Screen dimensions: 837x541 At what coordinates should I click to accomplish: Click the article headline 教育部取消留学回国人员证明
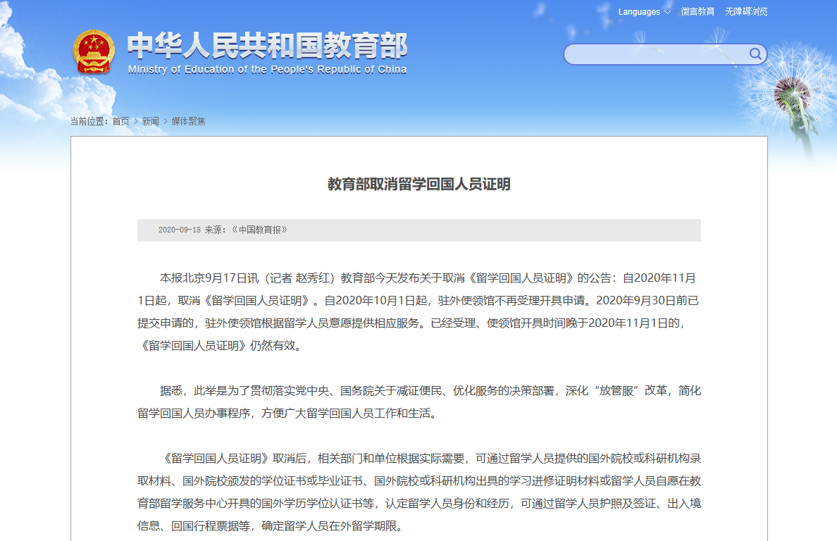pyautogui.click(x=418, y=185)
